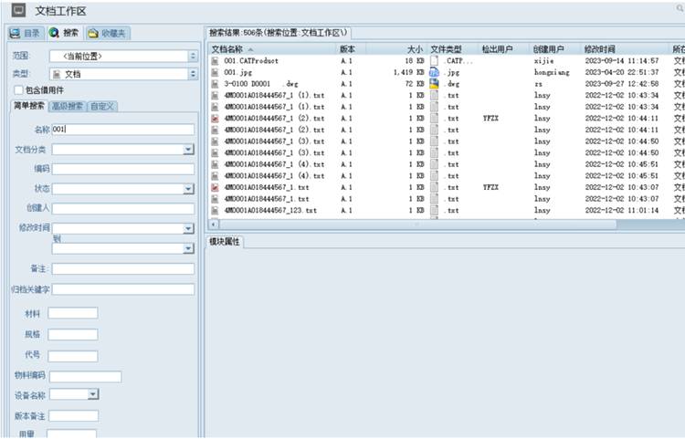Click file icon of 4M0001A018444567_123.txt
This screenshot has height=439, width=685.
215,211
